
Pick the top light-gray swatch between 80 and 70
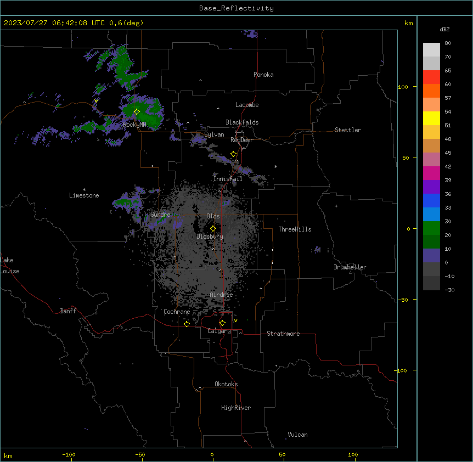coord(431,50)
